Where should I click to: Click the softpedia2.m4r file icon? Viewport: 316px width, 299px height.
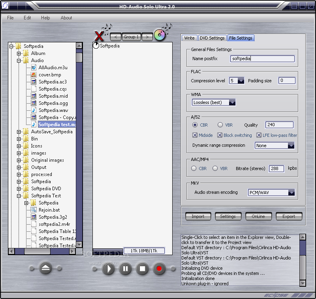tap(34, 224)
